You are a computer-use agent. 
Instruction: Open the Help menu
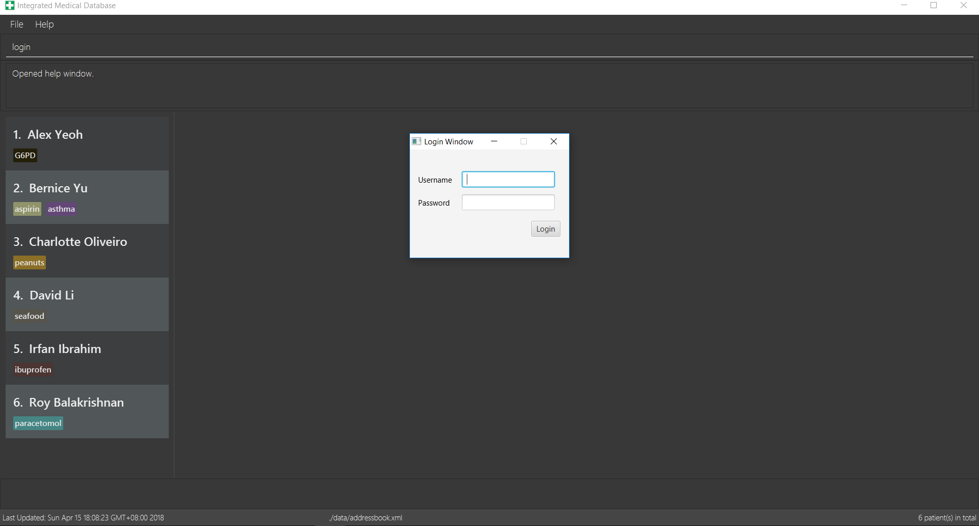pyautogui.click(x=44, y=24)
